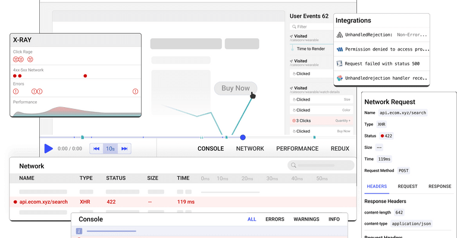Click the single Click Rage face icon

[30, 59]
